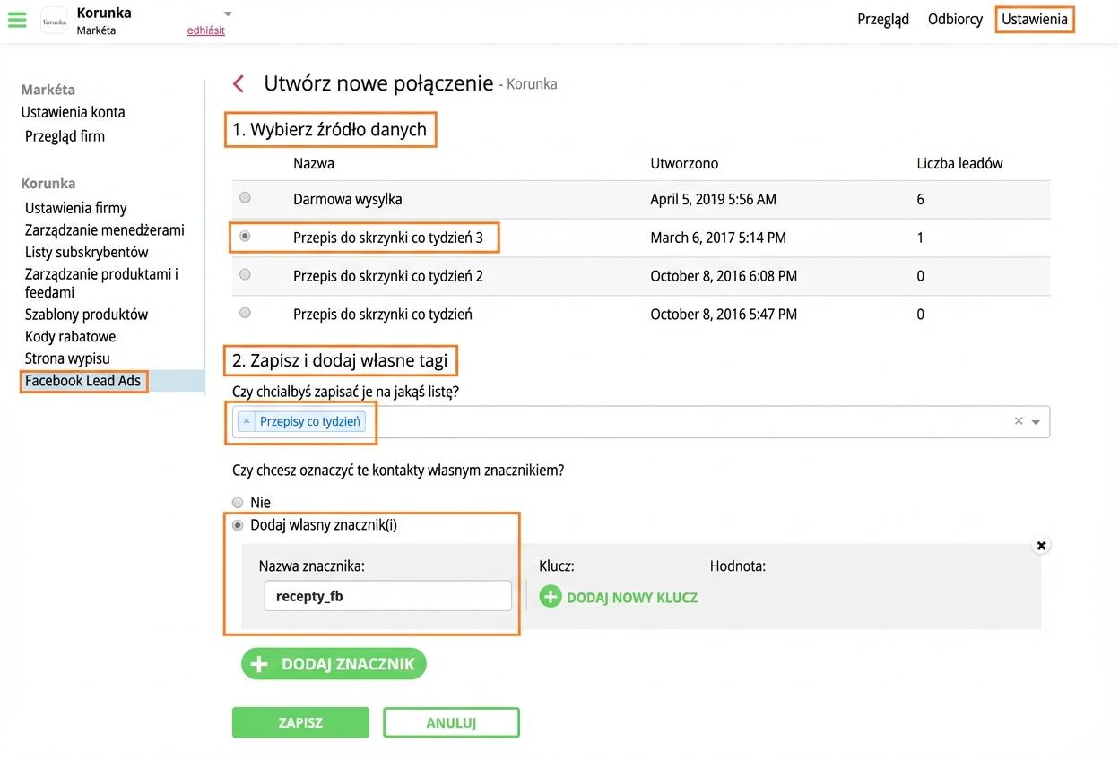Click the date March 6, 2017 5:14 PM
This screenshot has height=760, width=1119.
(x=718, y=237)
